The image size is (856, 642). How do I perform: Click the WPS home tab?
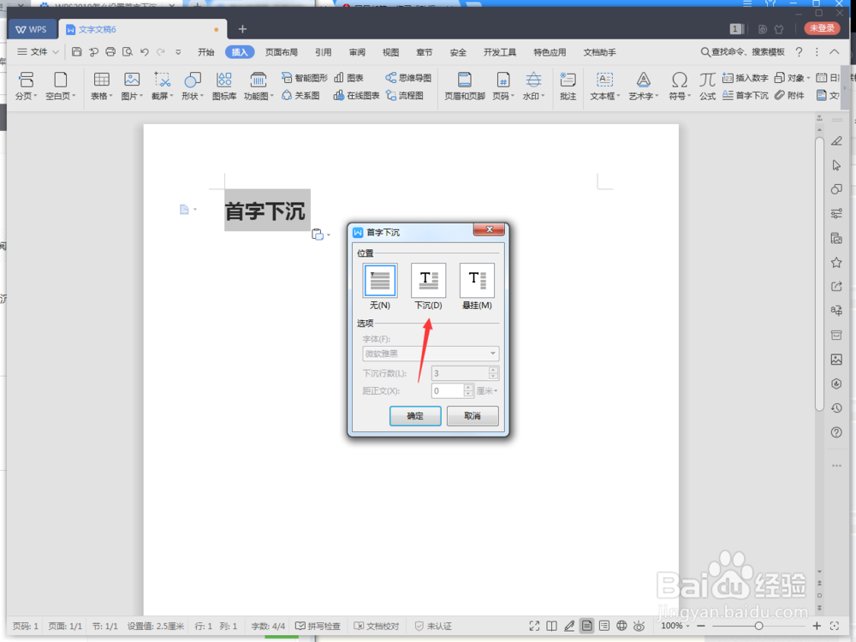(33, 29)
